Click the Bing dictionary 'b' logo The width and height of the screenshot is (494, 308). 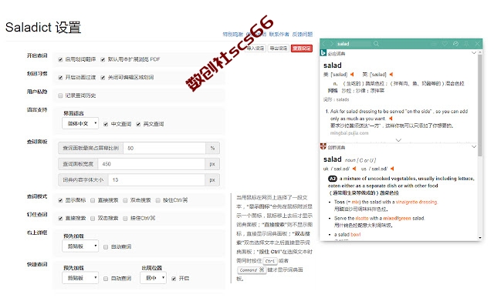[323, 53]
